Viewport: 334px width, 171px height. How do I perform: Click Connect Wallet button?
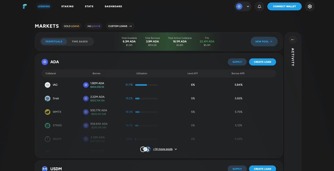[284, 6]
